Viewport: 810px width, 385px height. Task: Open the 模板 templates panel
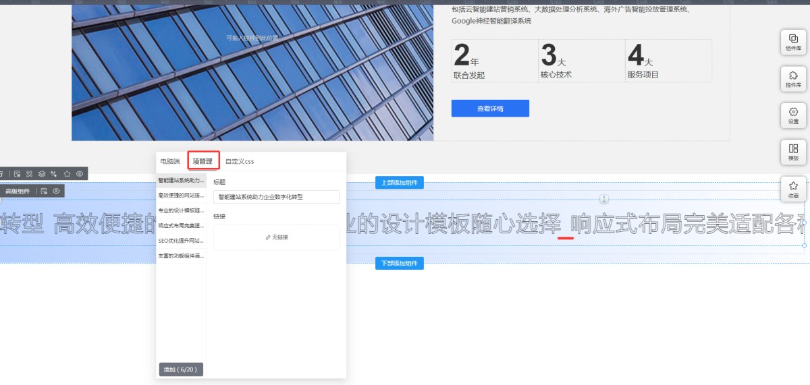pyautogui.click(x=793, y=152)
